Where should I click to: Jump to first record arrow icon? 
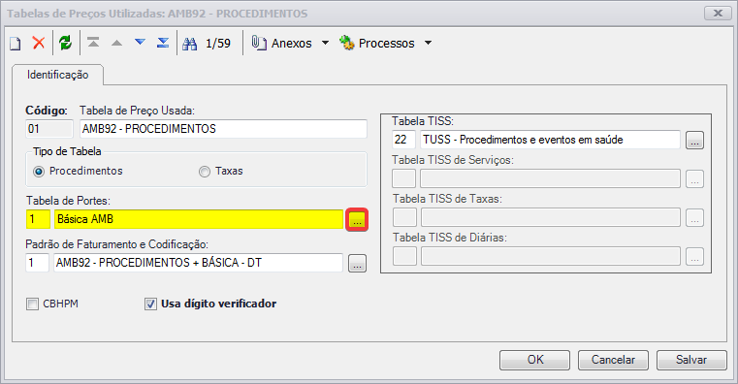pyautogui.click(x=93, y=43)
